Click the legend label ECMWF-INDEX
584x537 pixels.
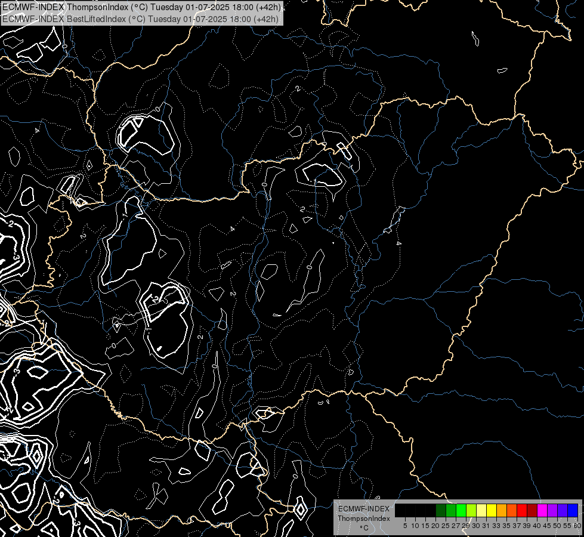click(364, 509)
